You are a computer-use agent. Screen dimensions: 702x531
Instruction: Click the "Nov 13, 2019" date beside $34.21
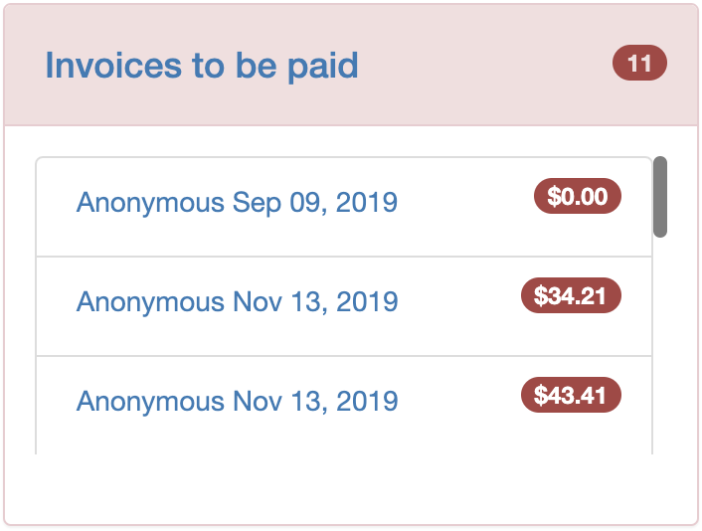(x=315, y=301)
